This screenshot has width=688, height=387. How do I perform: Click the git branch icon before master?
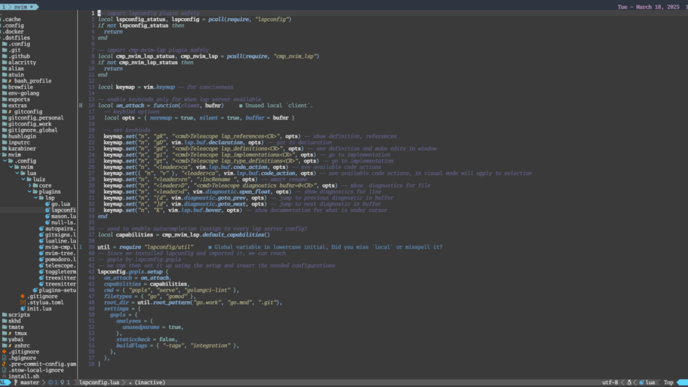coord(16,382)
